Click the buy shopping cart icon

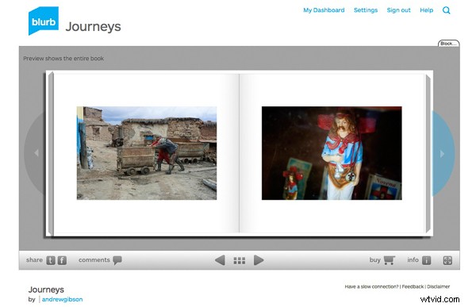click(x=390, y=260)
